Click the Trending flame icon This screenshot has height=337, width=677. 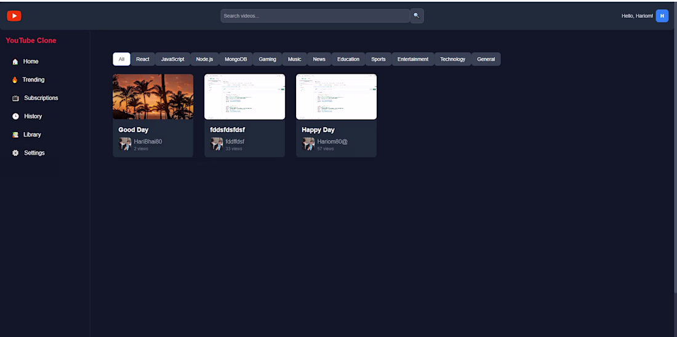tap(15, 80)
